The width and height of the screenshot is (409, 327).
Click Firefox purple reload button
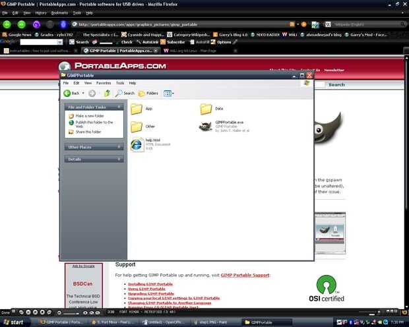pos(36,24)
